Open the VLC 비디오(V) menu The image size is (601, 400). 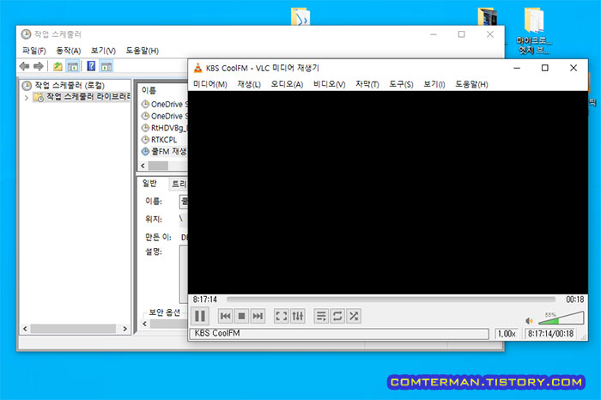[329, 84]
